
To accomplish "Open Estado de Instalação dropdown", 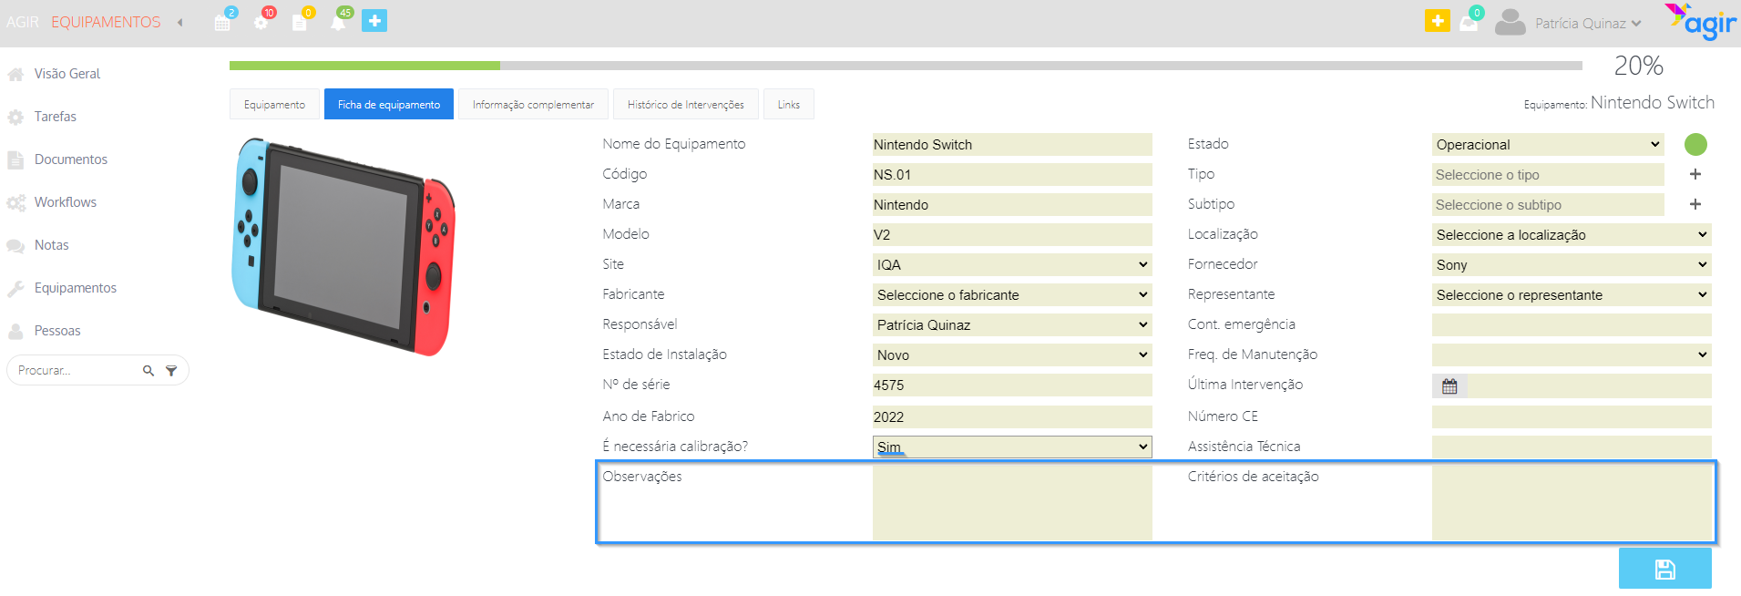I will tap(1012, 355).
